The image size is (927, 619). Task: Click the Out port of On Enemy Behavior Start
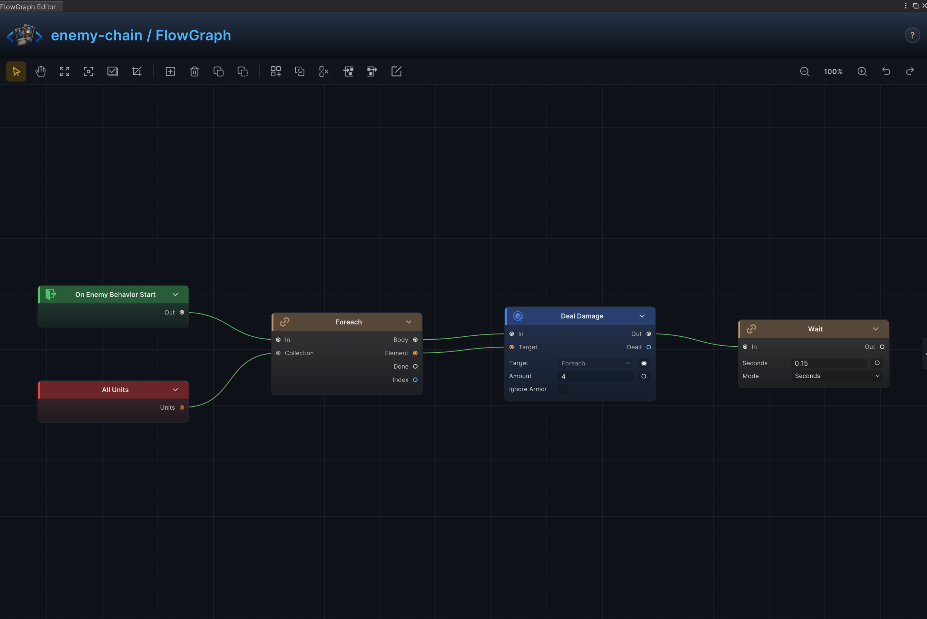tap(182, 312)
